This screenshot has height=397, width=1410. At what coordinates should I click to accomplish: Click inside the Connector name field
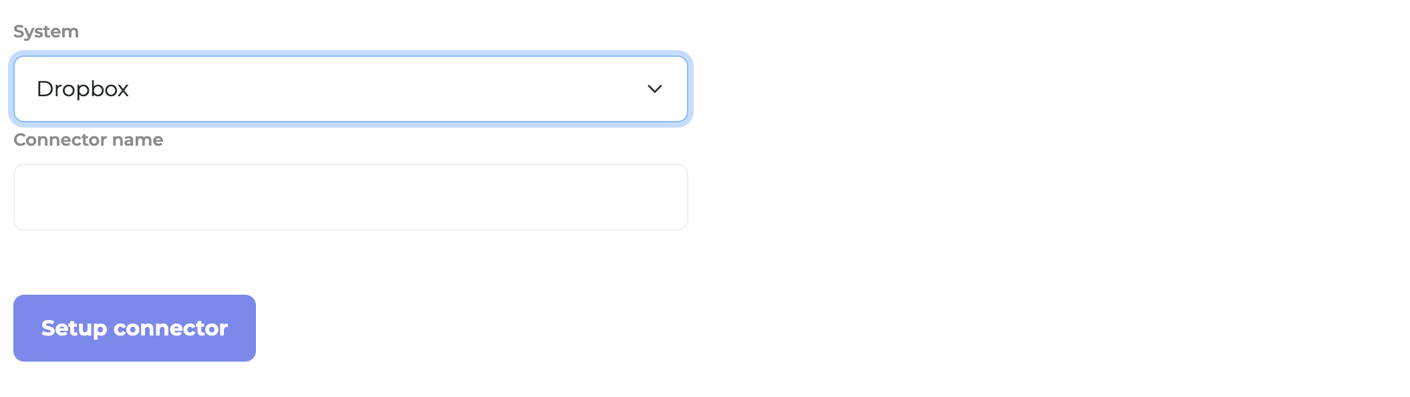click(x=350, y=197)
